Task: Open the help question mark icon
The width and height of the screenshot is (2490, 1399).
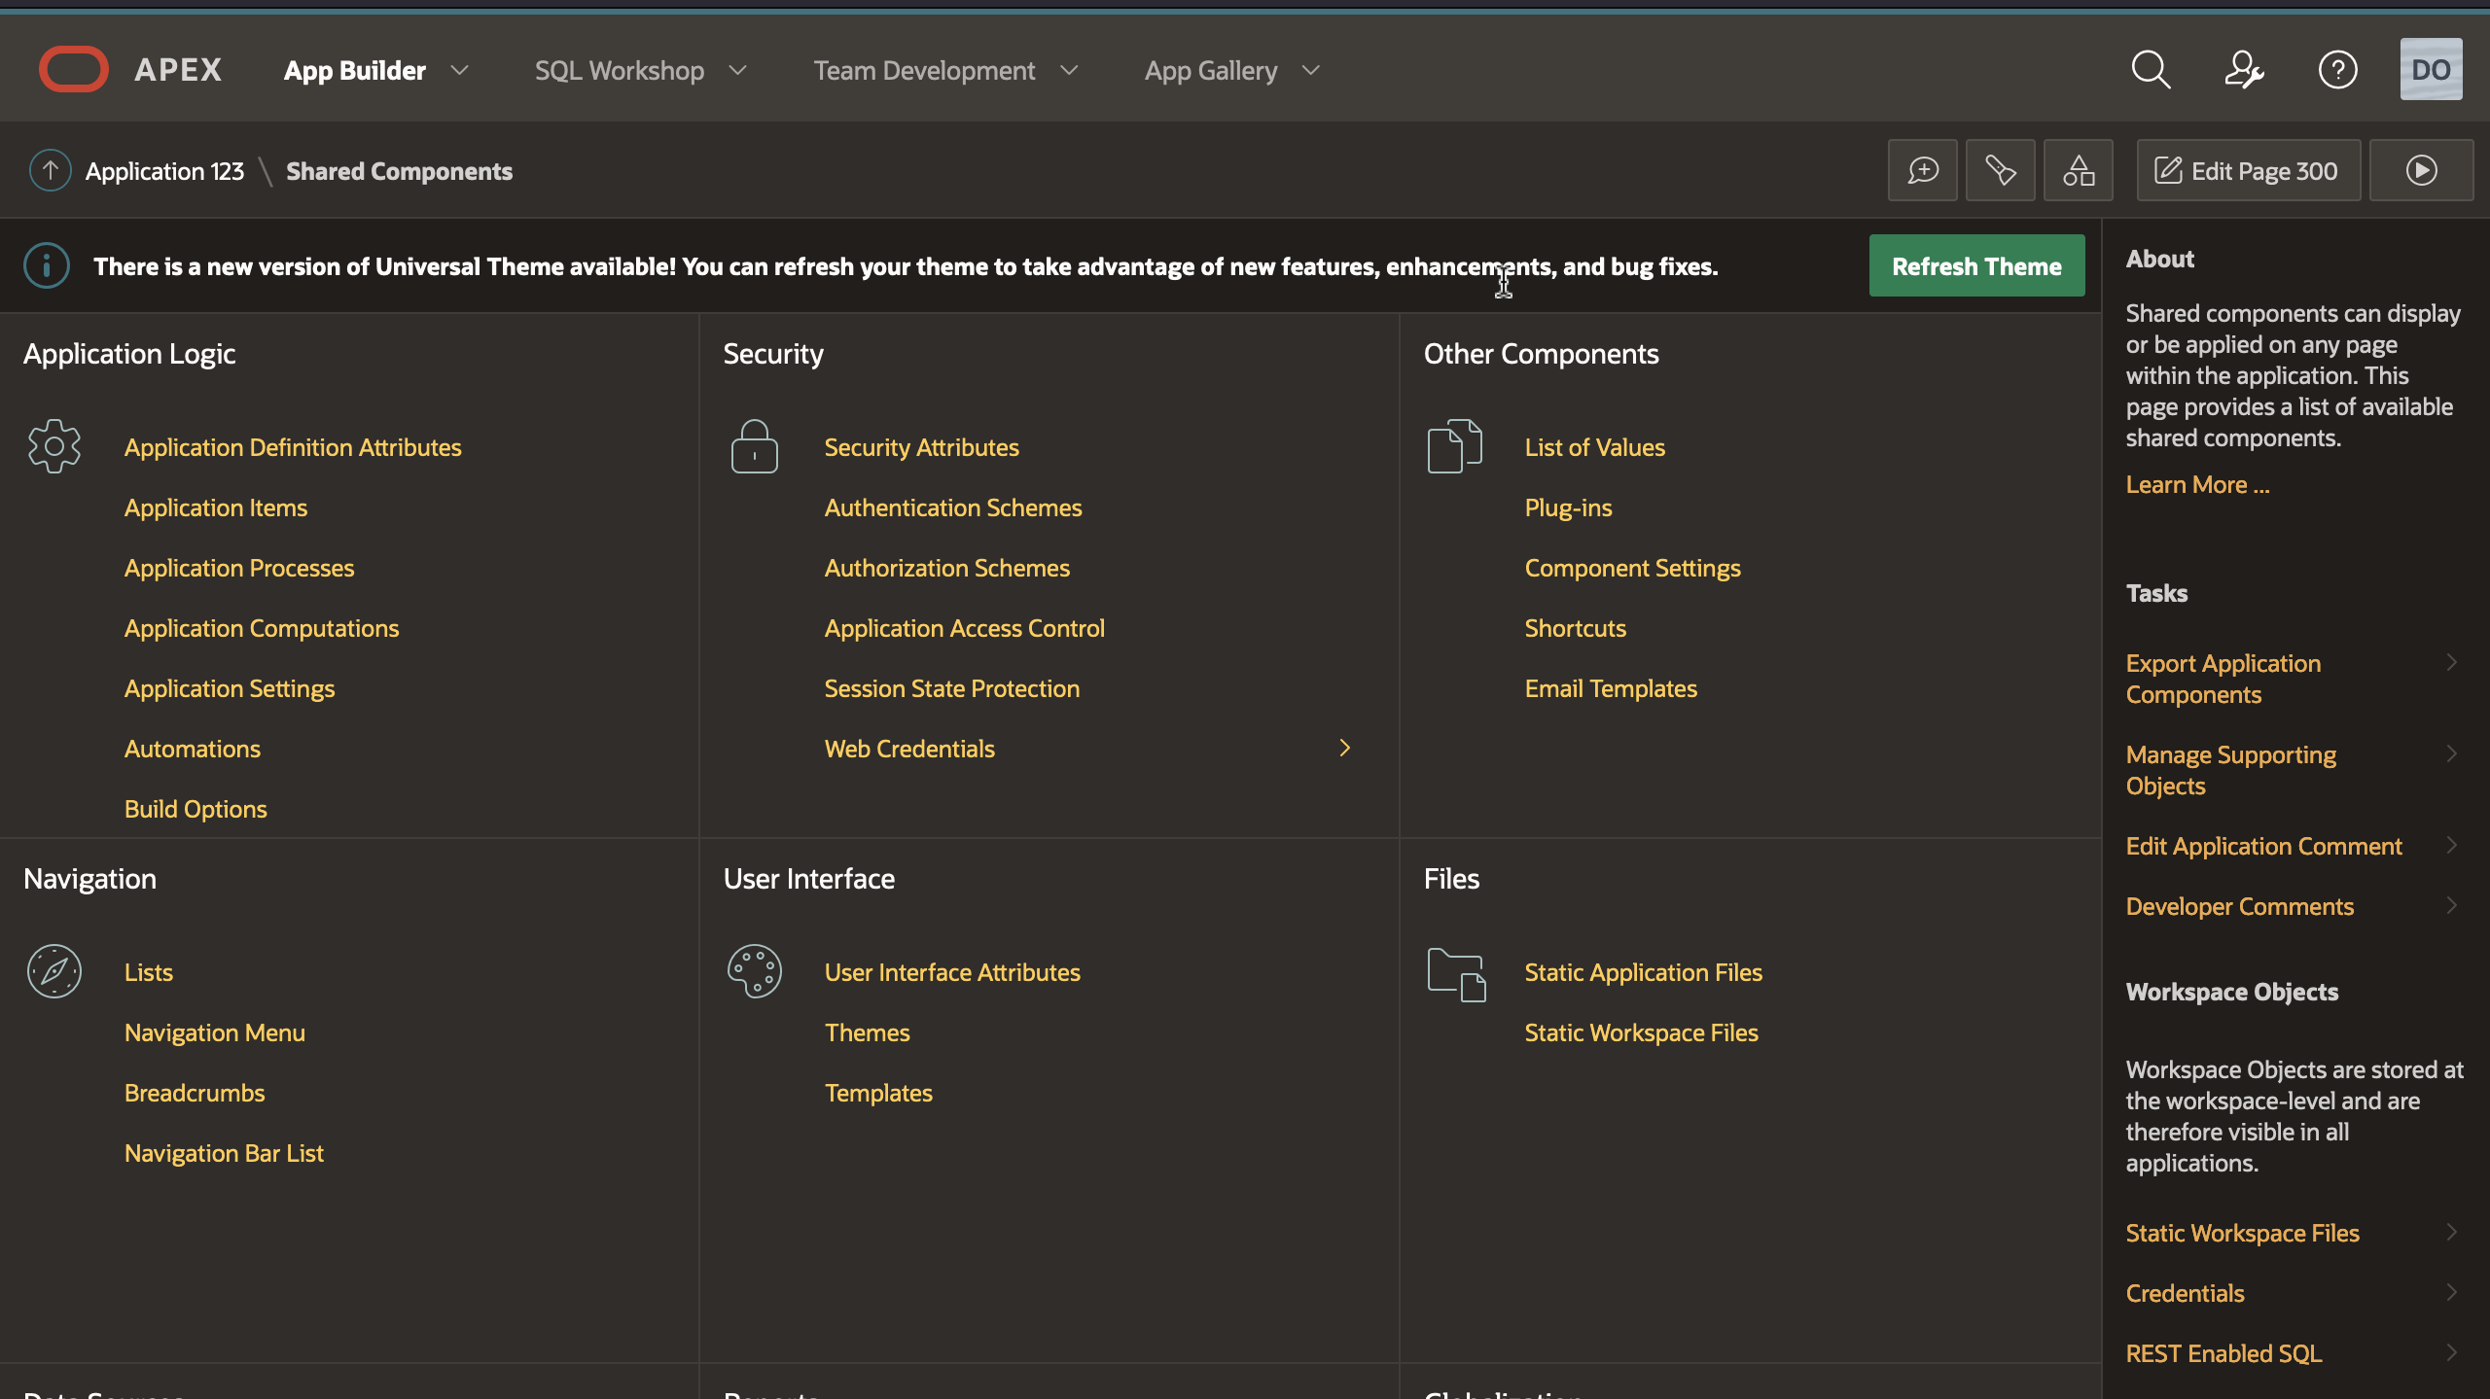Action: pos(2337,70)
